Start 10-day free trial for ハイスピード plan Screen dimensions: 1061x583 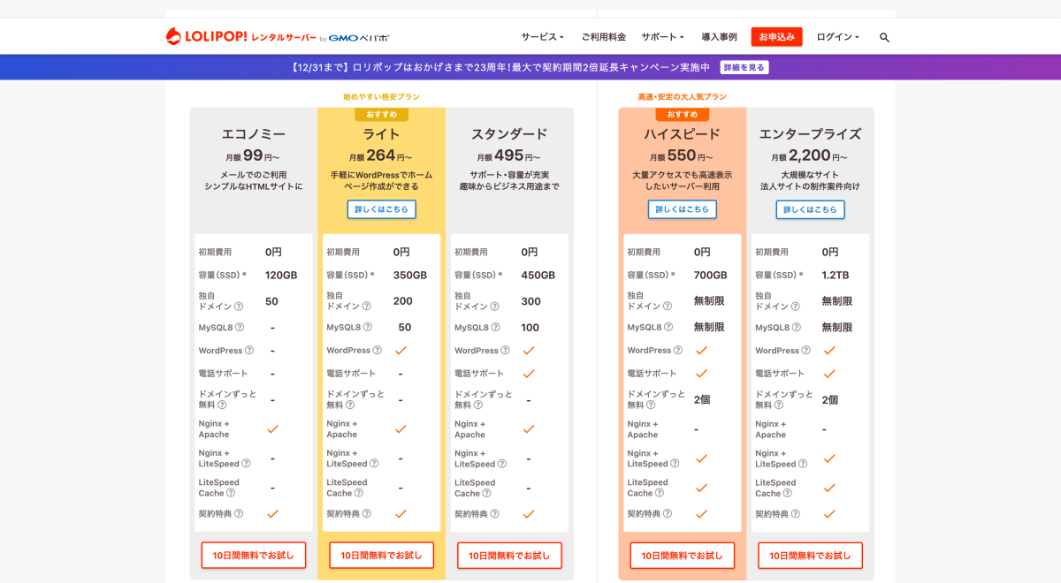tap(682, 556)
